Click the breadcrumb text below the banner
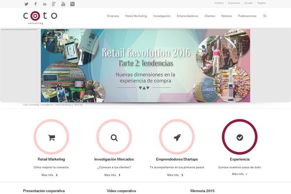Image resolution: width=291 pixels, height=194 pixels. [53, 105]
